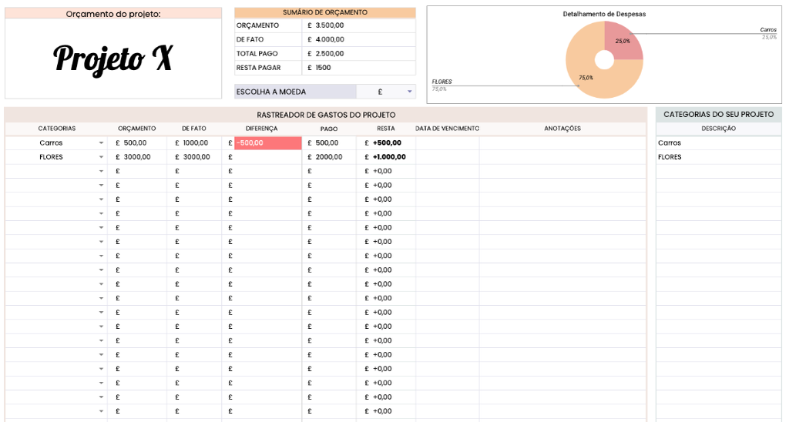Open the currency selector dropdown arrow
Image resolution: width=789 pixels, height=422 pixels.
click(x=409, y=92)
